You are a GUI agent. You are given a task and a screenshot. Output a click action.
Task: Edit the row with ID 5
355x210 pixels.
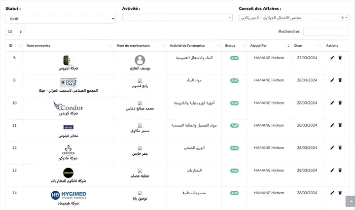click(x=332, y=58)
